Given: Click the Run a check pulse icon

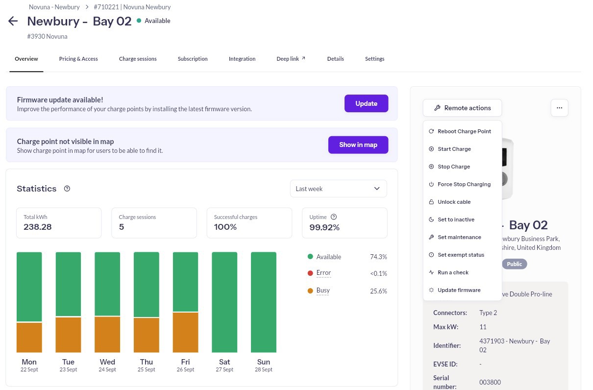Looking at the screenshot, I should pyautogui.click(x=431, y=272).
